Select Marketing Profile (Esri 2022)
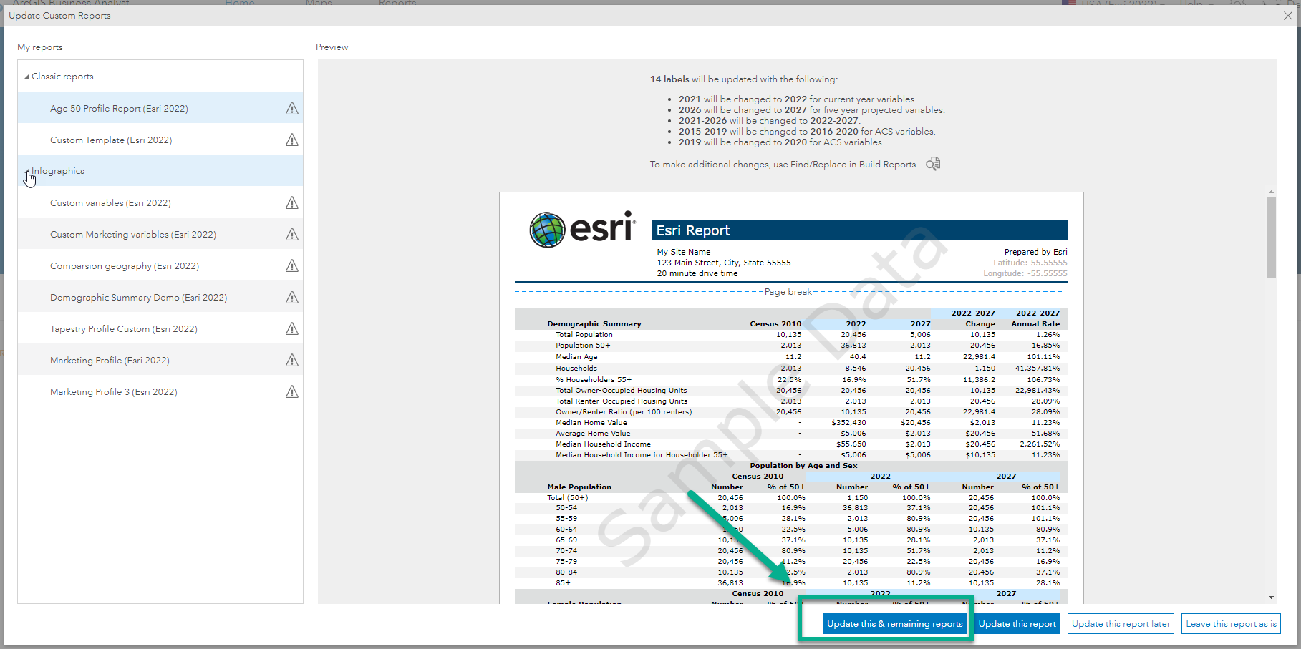The width and height of the screenshot is (1301, 649). [x=160, y=361]
